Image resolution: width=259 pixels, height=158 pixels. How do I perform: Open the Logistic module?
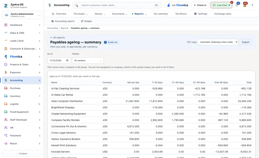pyautogui.click(x=22, y=104)
